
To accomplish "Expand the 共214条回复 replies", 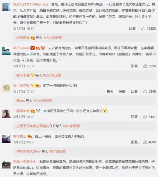I will click(43, 100).
